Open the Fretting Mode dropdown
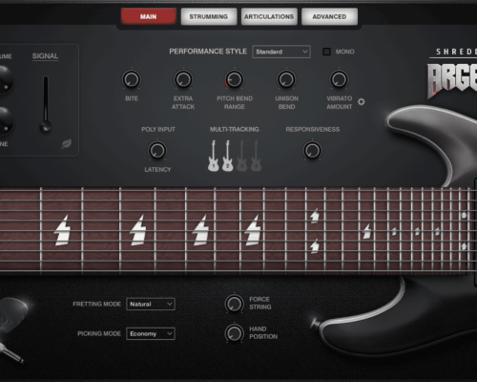477x382 pixels. tap(151, 304)
